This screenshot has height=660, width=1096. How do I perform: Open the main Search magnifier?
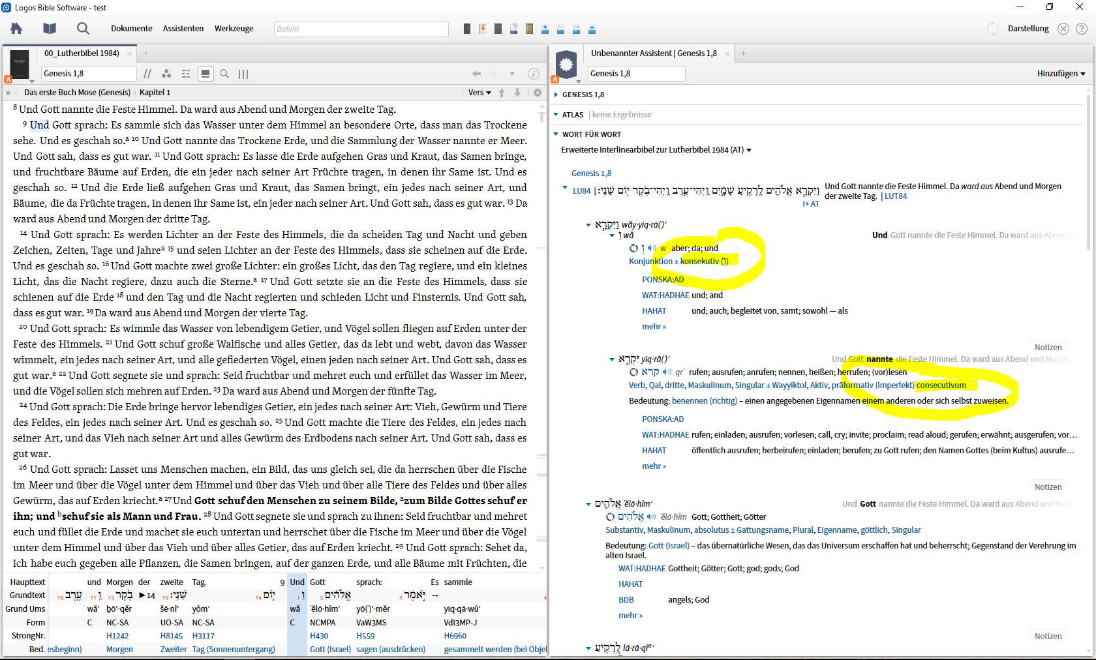[x=83, y=28]
